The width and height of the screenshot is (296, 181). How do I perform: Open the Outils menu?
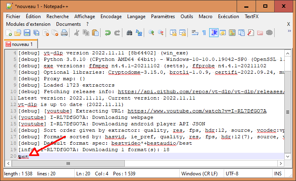[x=187, y=17]
